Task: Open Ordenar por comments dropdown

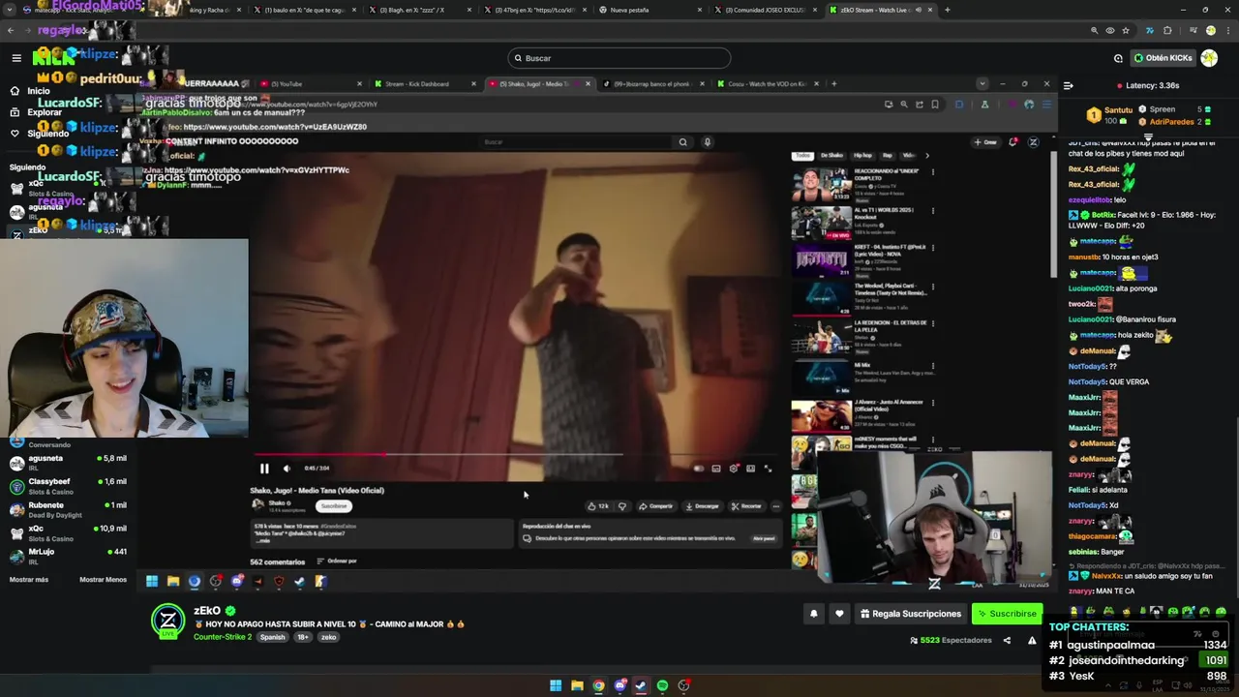Action: pyautogui.click(x=337, y=561)
